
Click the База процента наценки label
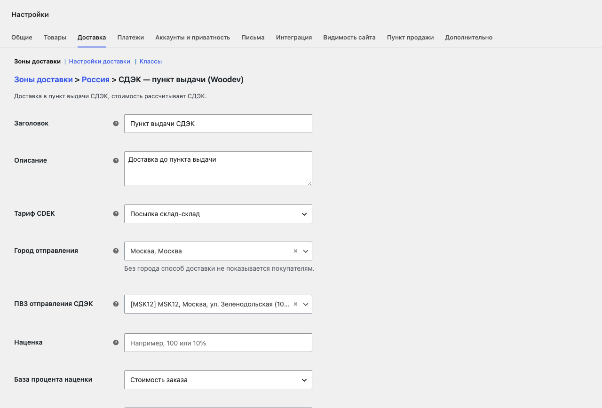pos(53,379)
